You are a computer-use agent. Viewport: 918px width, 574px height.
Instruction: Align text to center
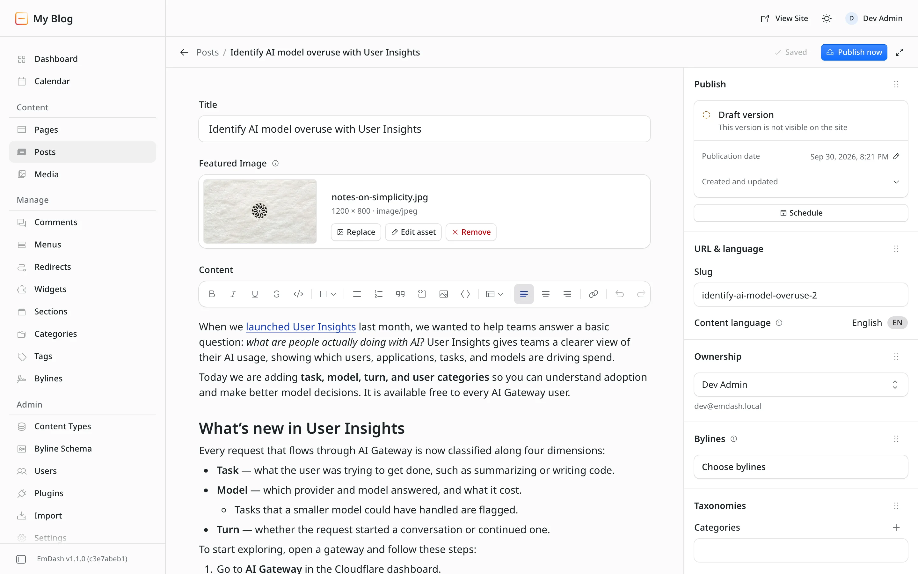(545, 294)
